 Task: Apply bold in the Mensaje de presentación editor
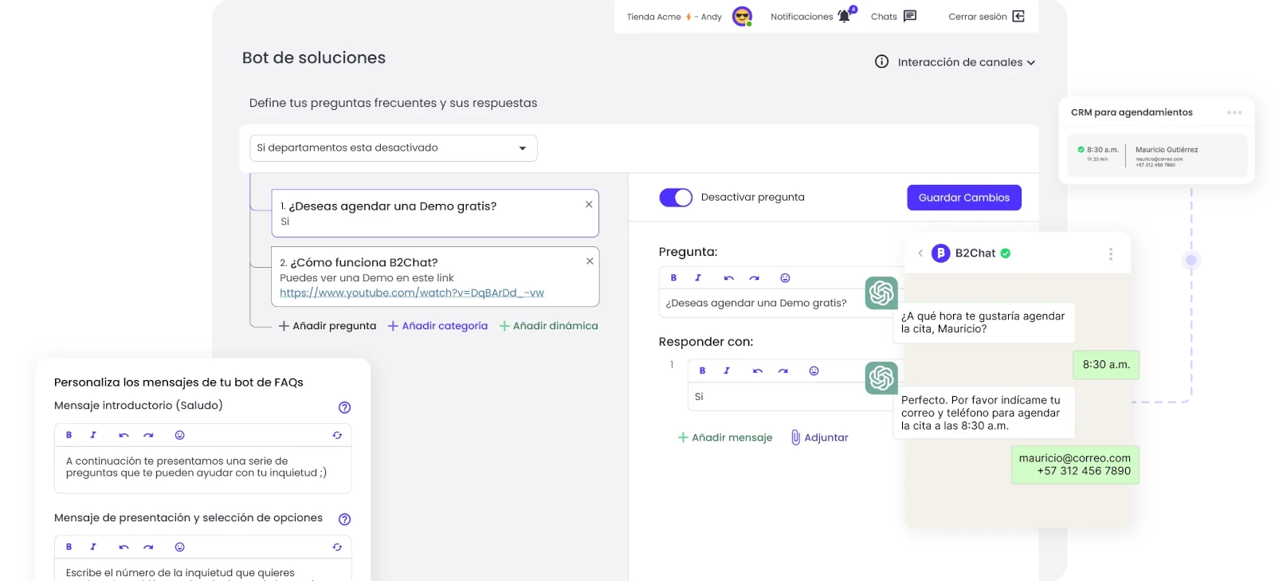(x=69, y=547)
